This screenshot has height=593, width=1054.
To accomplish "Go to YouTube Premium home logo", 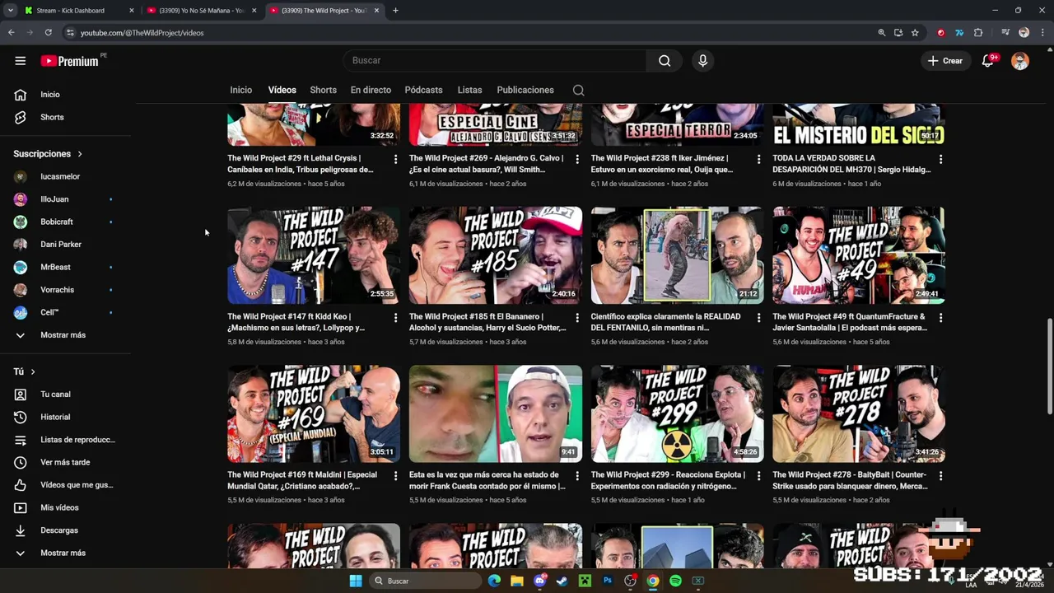I will (71, 61).
